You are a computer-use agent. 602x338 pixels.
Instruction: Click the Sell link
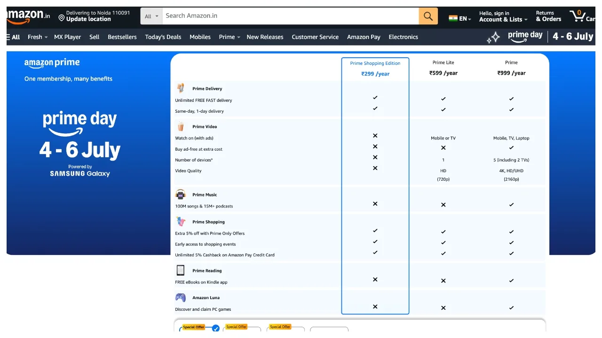(x=95, y=37)
